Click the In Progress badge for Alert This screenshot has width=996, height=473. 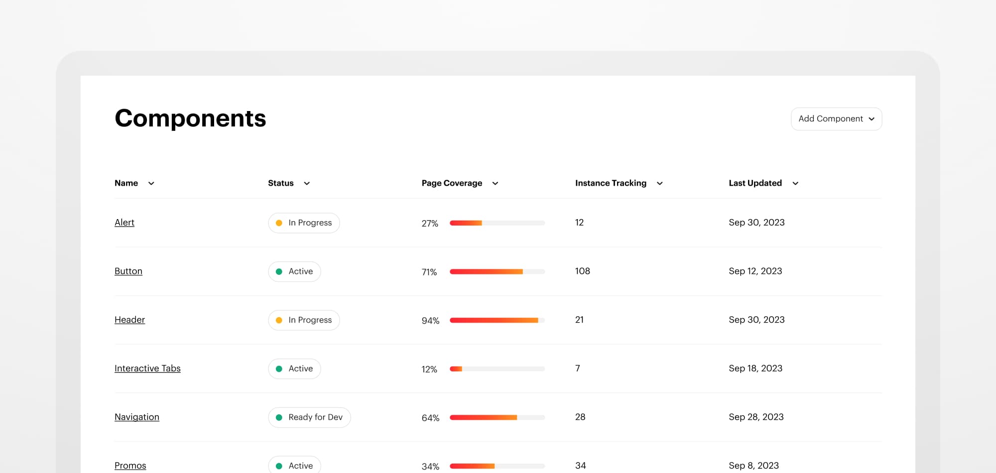[x=304, y=223]
